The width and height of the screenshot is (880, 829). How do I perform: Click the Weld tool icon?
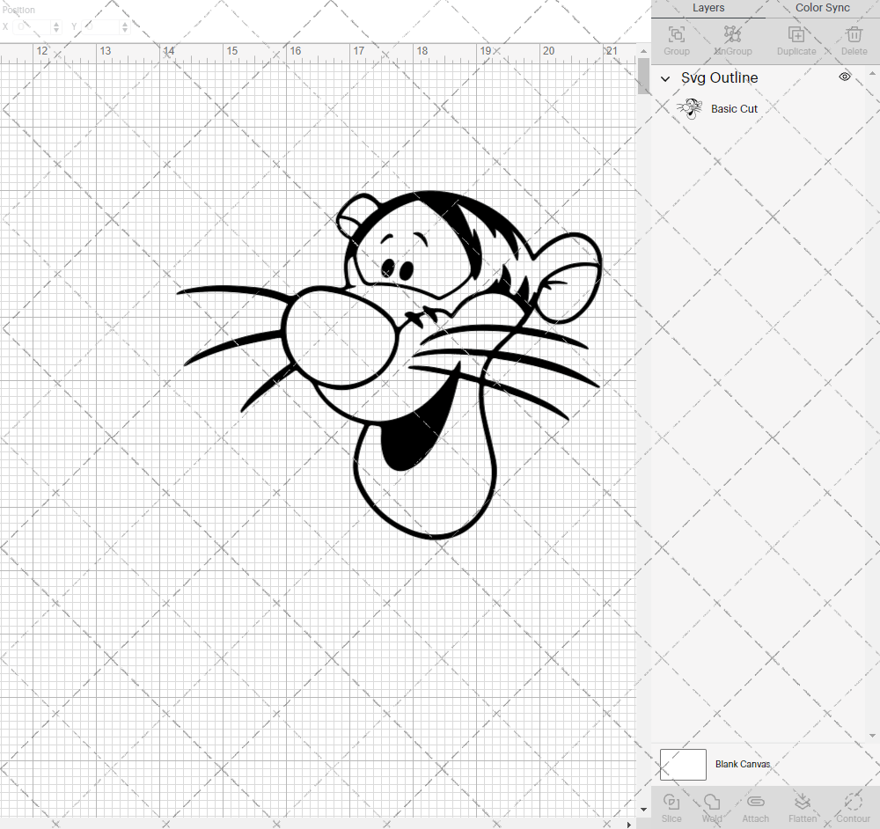tap(712, 802)
